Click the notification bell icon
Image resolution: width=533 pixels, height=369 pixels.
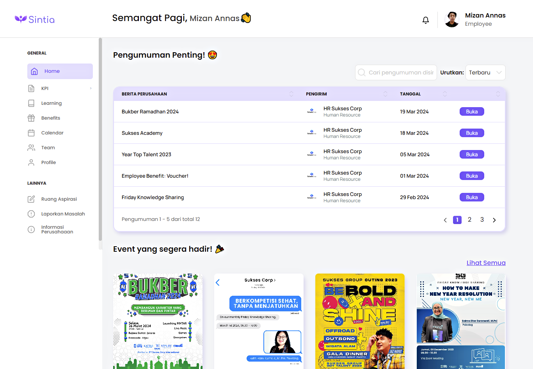click(426, 20)
